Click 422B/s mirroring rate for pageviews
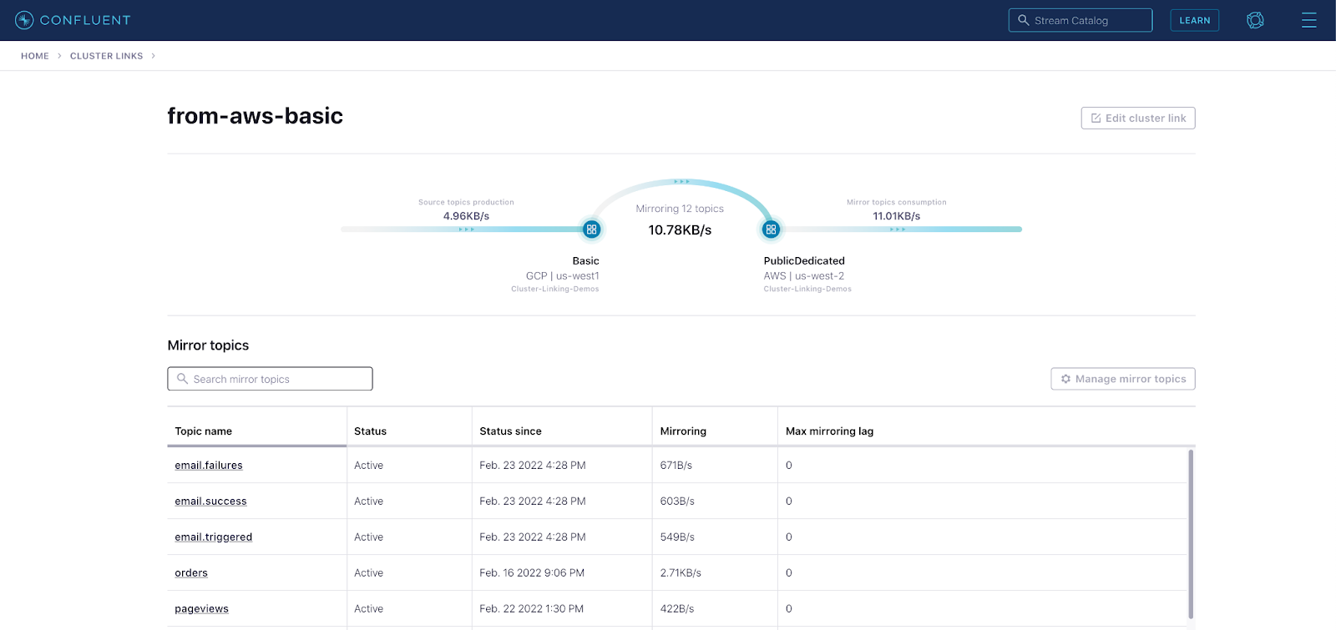1336x630 pixels. point(677,609)
